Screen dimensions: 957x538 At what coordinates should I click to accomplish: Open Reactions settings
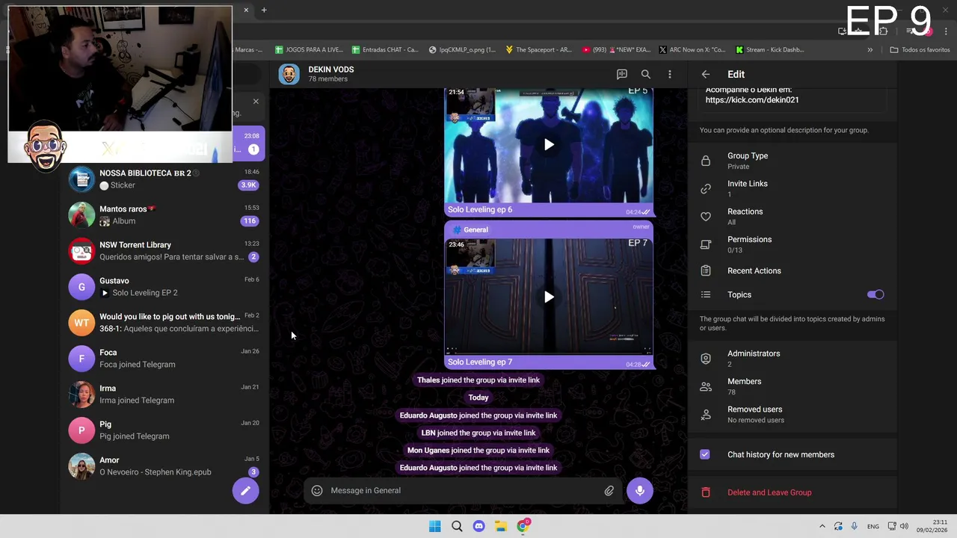pyautogui.click(x=793, y=216)
